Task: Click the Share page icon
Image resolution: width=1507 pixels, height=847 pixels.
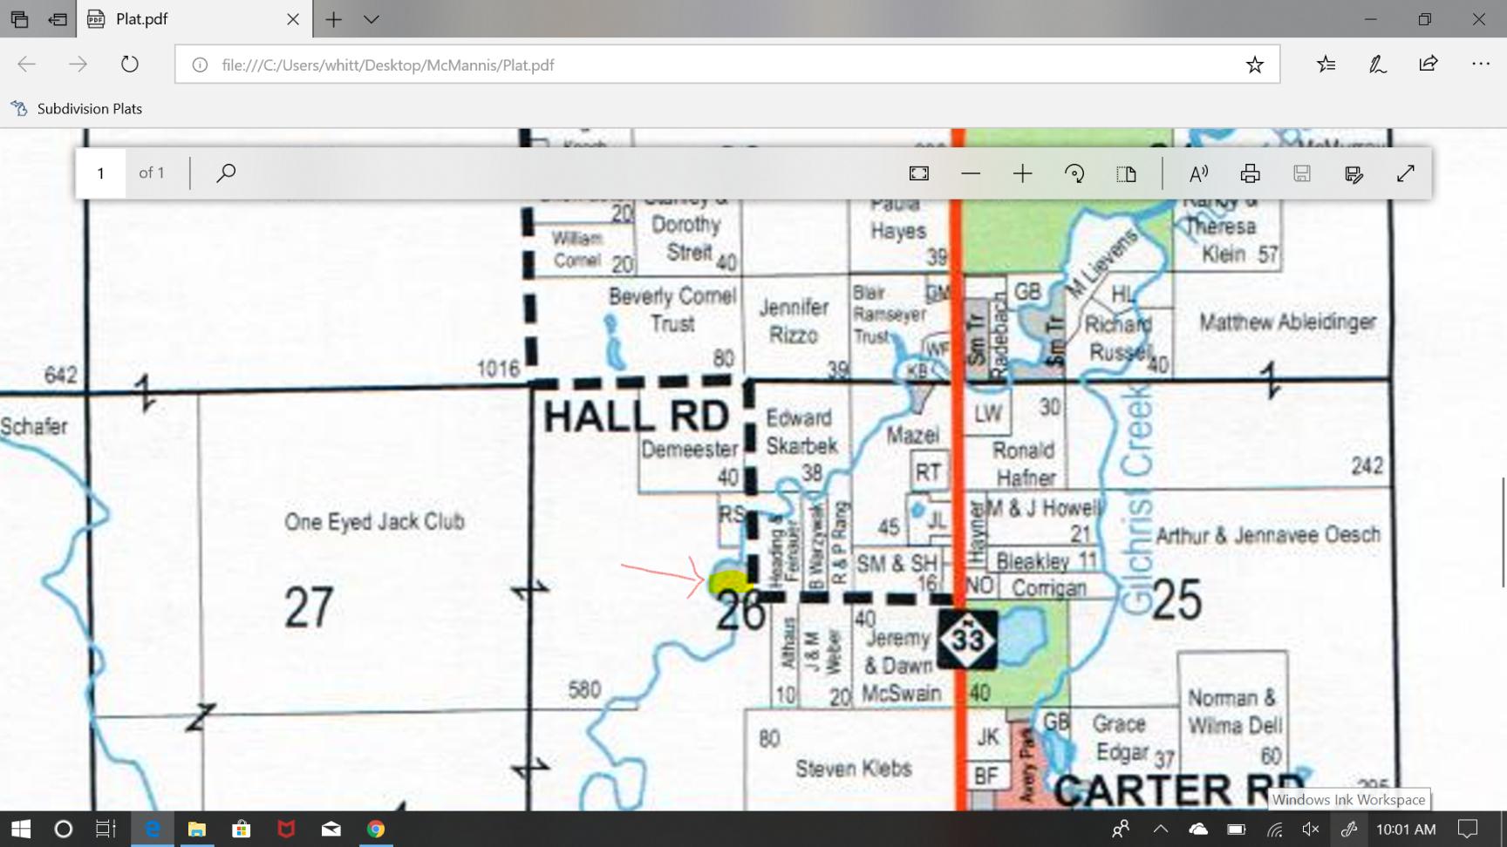Action: point(1428,64)
